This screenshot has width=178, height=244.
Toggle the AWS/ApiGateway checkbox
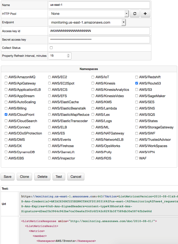[x=6, y=83]
